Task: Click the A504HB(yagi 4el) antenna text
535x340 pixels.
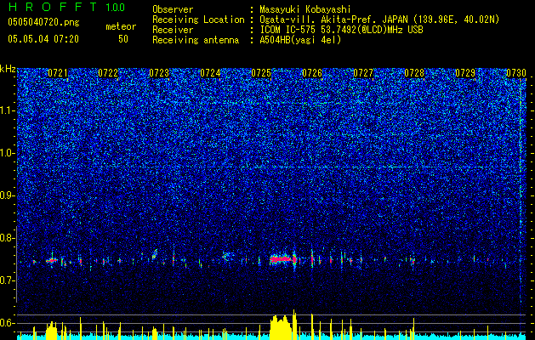Action: click(300, 40)
